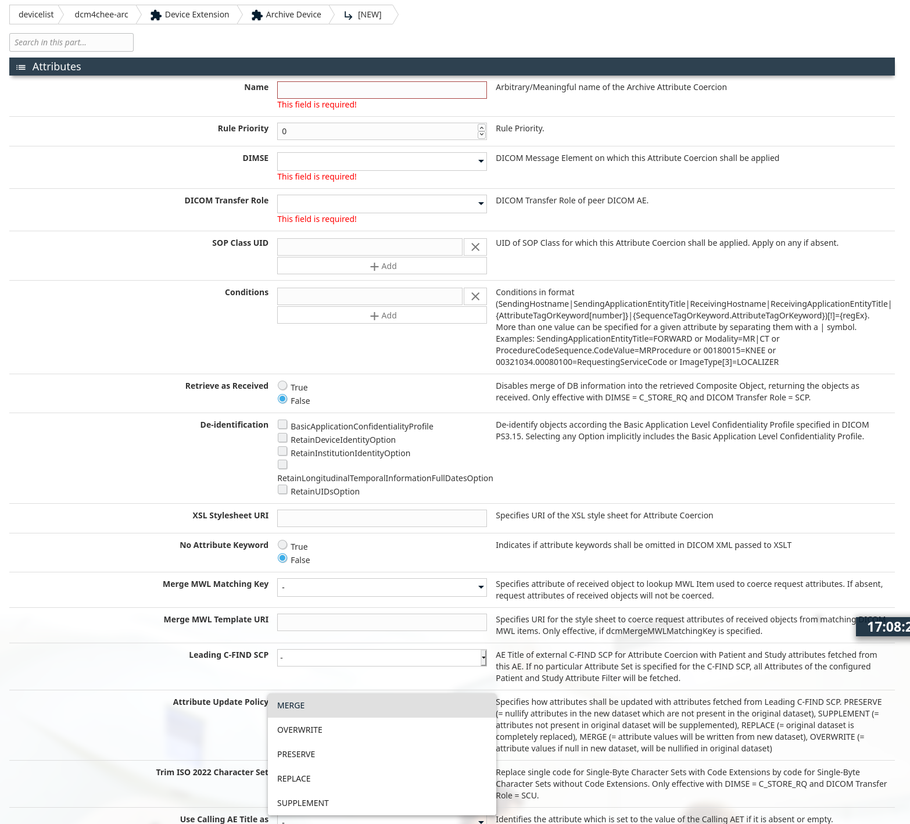Open the Merge MWL Matching Key dropdown
Image resolution: width=910 pixels, height=824 pixels.
[481, 587]
